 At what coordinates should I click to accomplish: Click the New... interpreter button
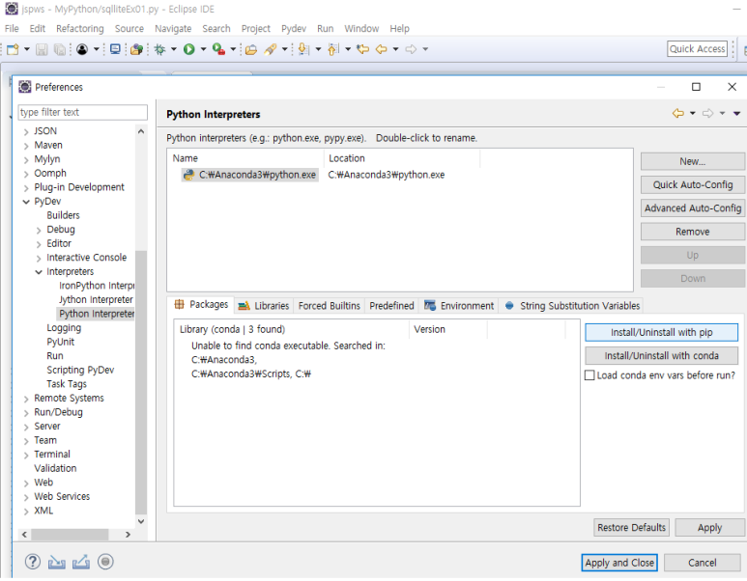pyautogui.click(x=692, y=161)
